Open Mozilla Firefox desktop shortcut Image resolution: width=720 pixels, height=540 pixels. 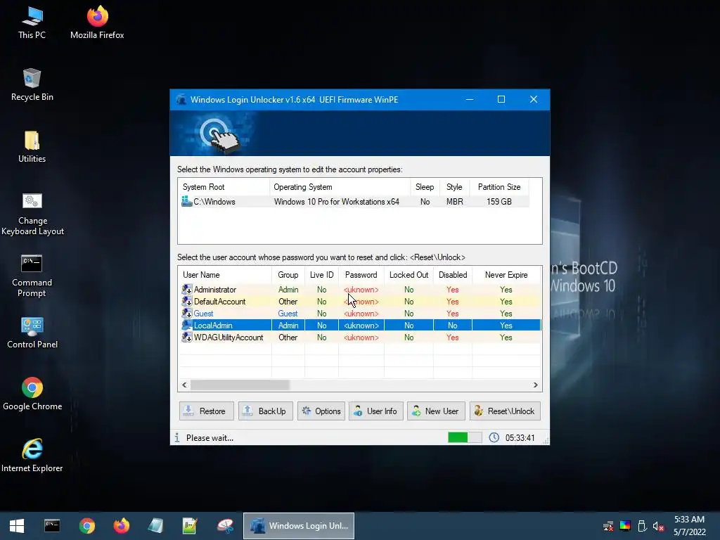[97, 22]
